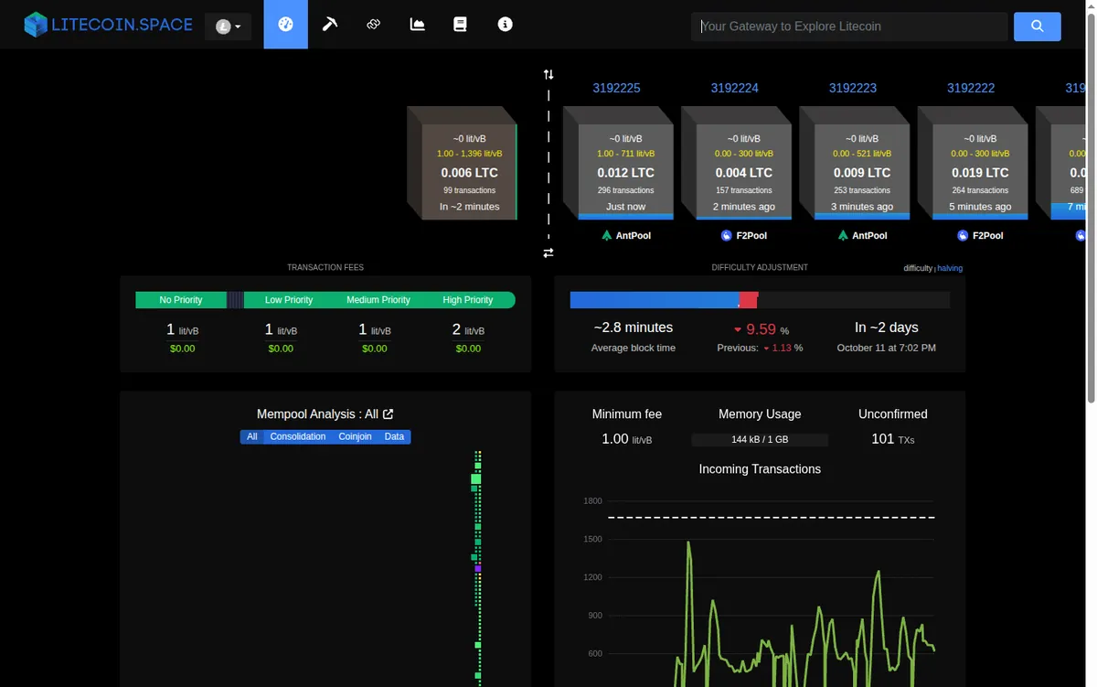
Task: Open the Lightning network icon
Action: (x=374, y=25)
